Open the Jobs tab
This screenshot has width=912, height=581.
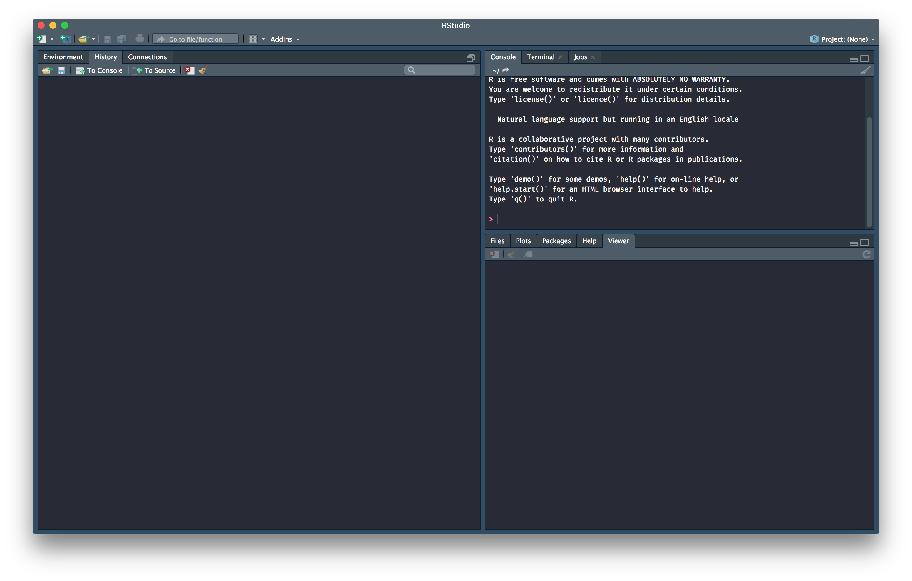[580, 57]
